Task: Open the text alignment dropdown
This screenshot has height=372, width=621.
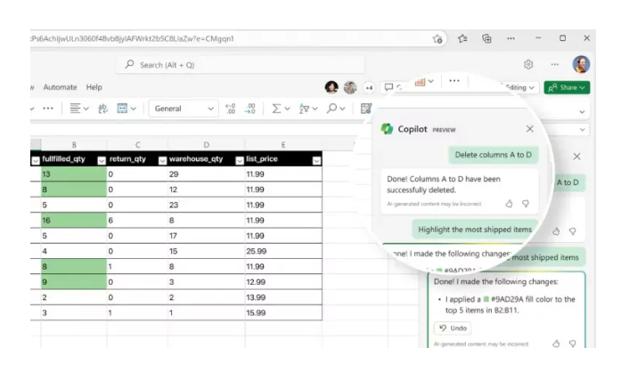Action: click(x=79, y=109)
